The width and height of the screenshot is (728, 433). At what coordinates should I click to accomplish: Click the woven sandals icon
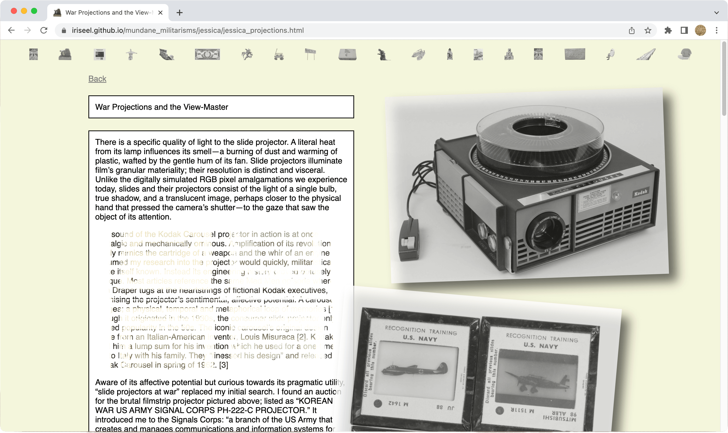pyautogui.click(x=419, y=55)
